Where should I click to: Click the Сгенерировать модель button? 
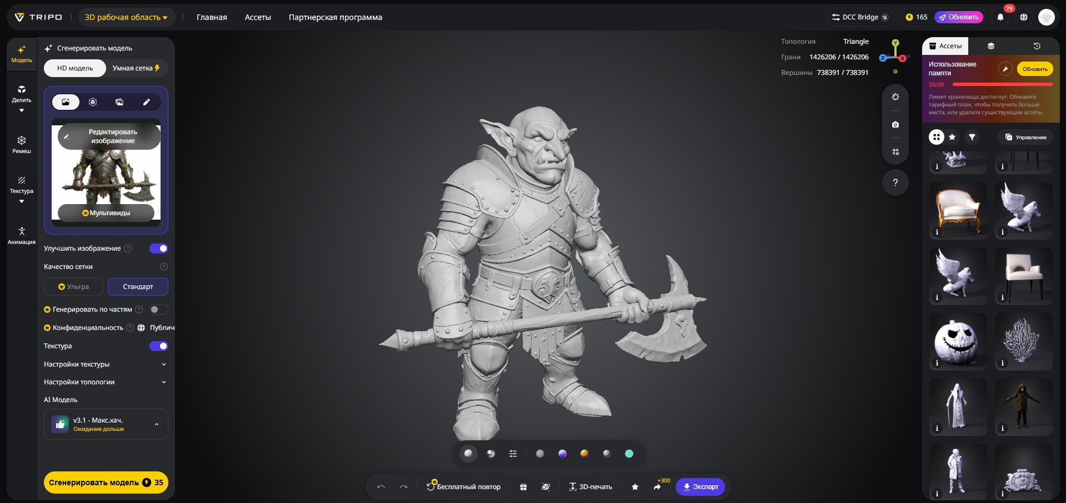click(x=106, y=482)
